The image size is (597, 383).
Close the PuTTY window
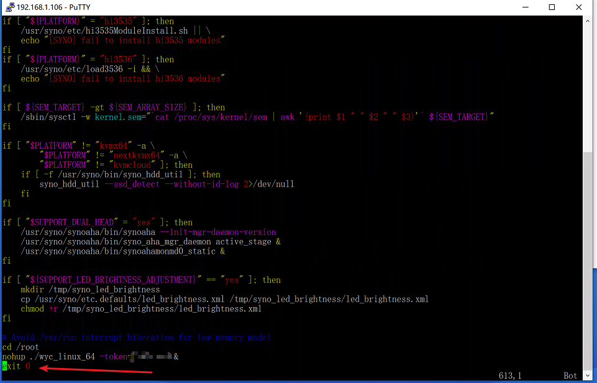[x=579, y=7]
